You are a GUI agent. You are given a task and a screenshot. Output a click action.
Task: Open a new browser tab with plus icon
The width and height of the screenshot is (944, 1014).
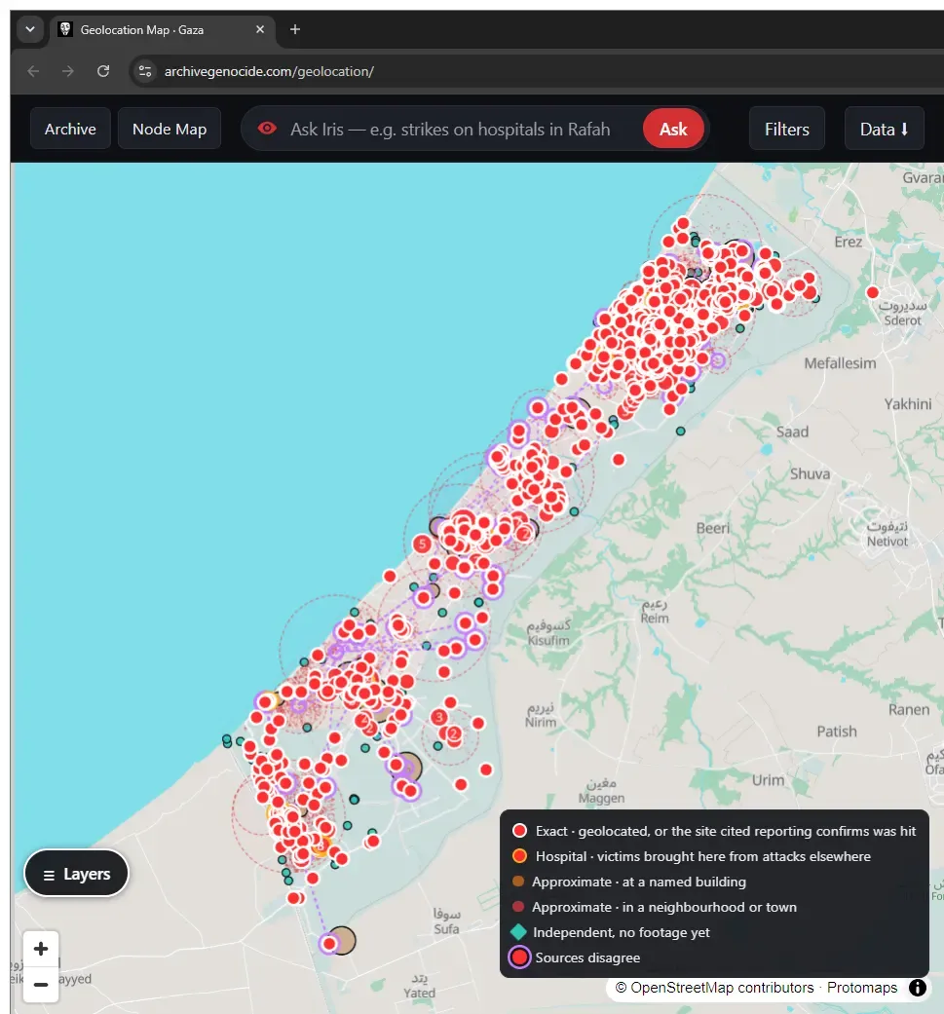[x=295, y=29]
